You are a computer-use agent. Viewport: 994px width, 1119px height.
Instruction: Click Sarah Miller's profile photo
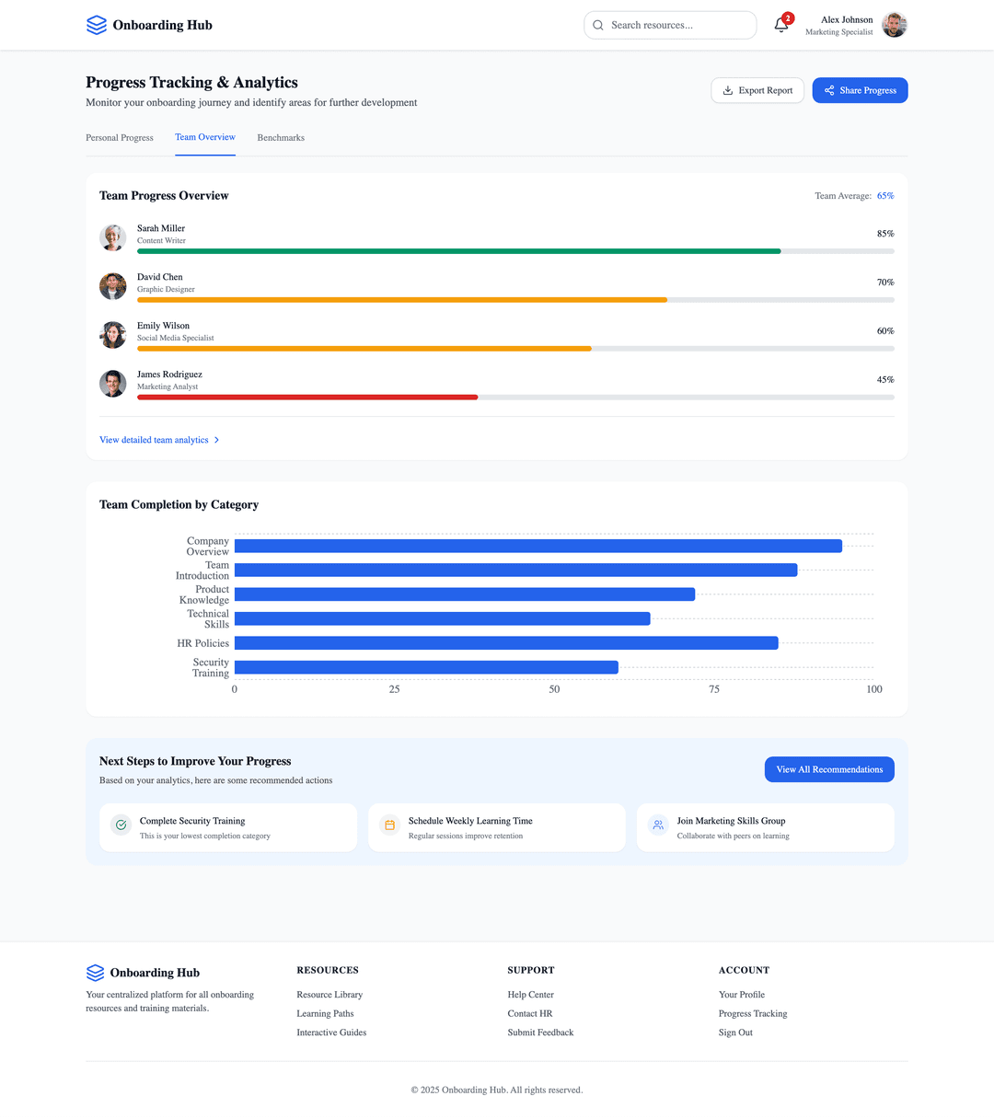113,237
